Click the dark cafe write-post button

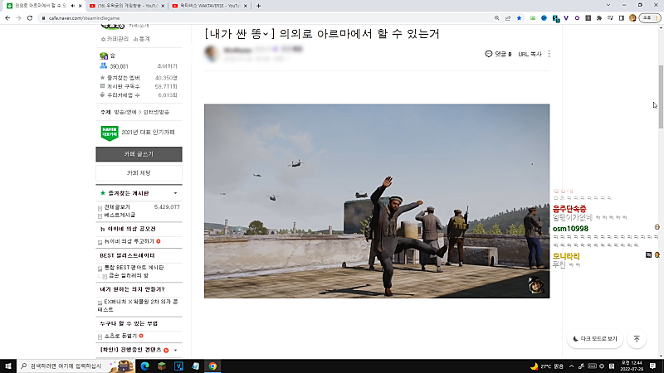click(x=139, y=154)
